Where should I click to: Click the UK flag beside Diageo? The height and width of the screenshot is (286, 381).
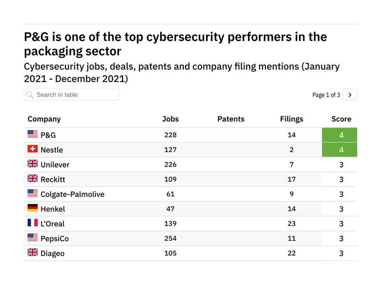point(32,253)
